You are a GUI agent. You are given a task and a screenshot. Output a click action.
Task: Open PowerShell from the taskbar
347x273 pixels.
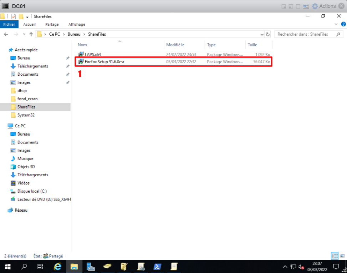pos(157,267)
